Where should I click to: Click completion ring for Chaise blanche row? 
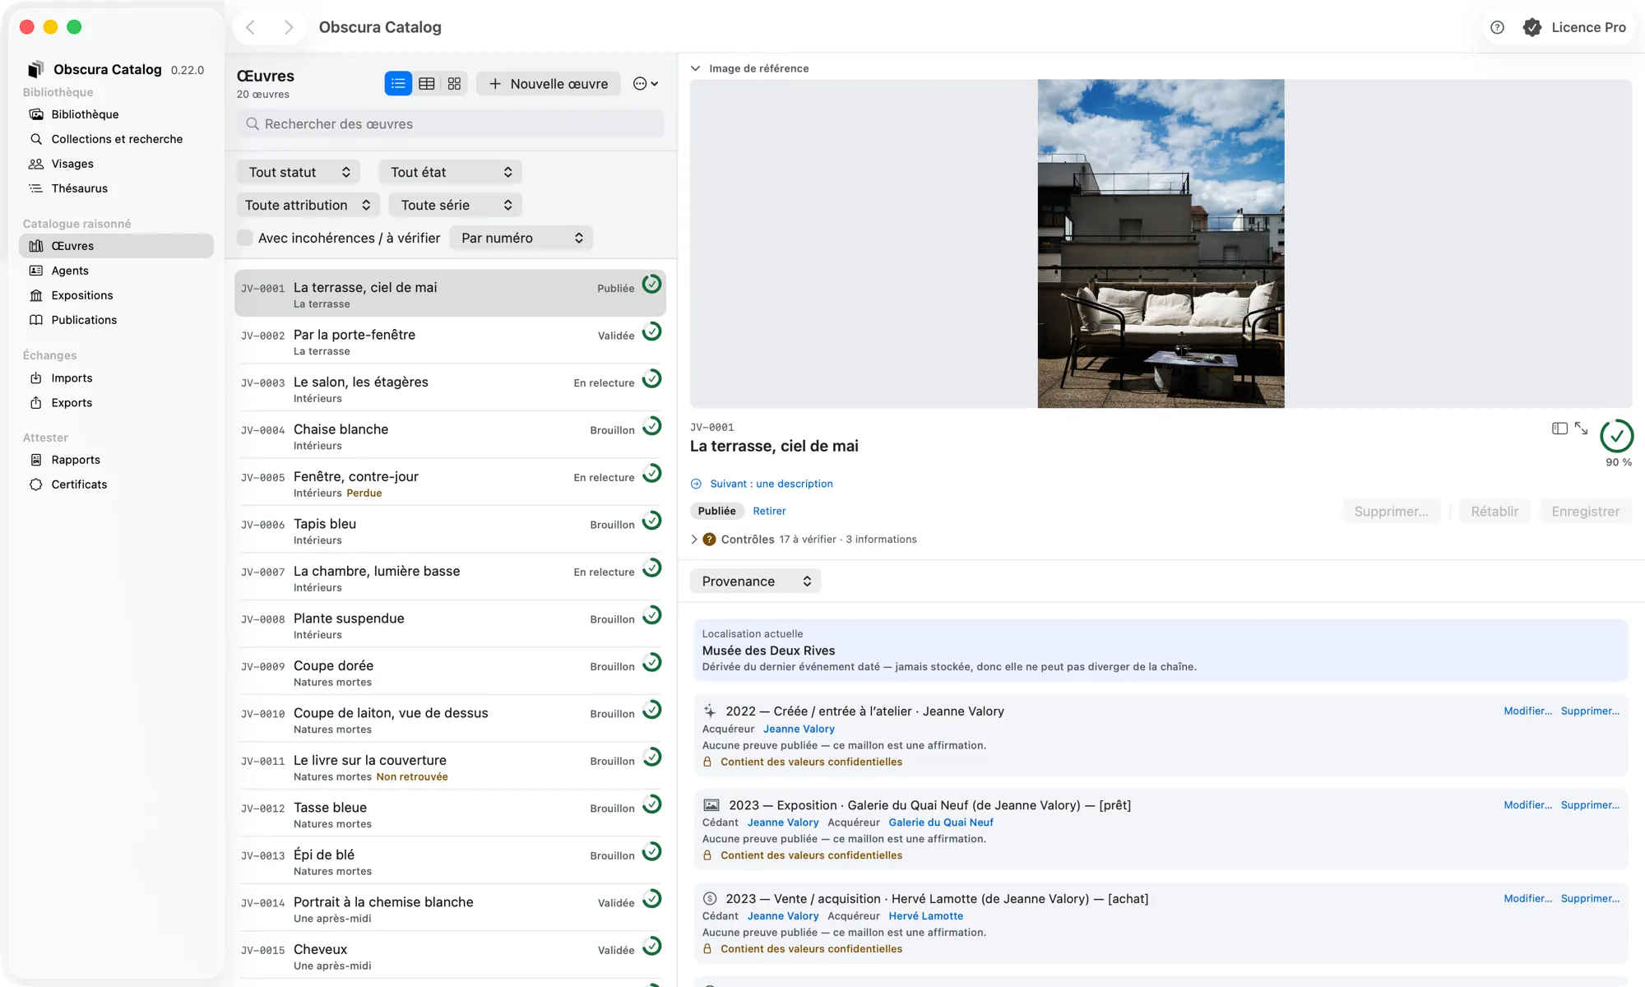tap(651, 426)
